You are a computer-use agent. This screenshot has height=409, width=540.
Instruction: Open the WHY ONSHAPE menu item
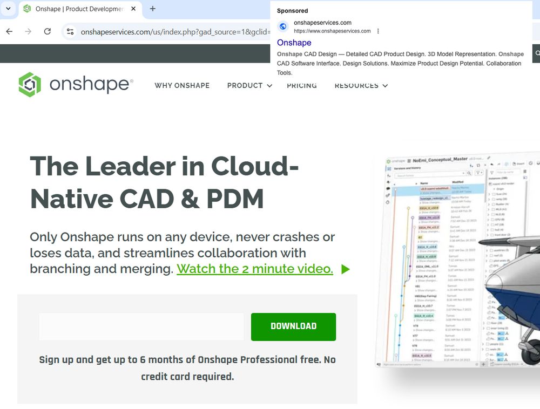[x=182, y=85]
